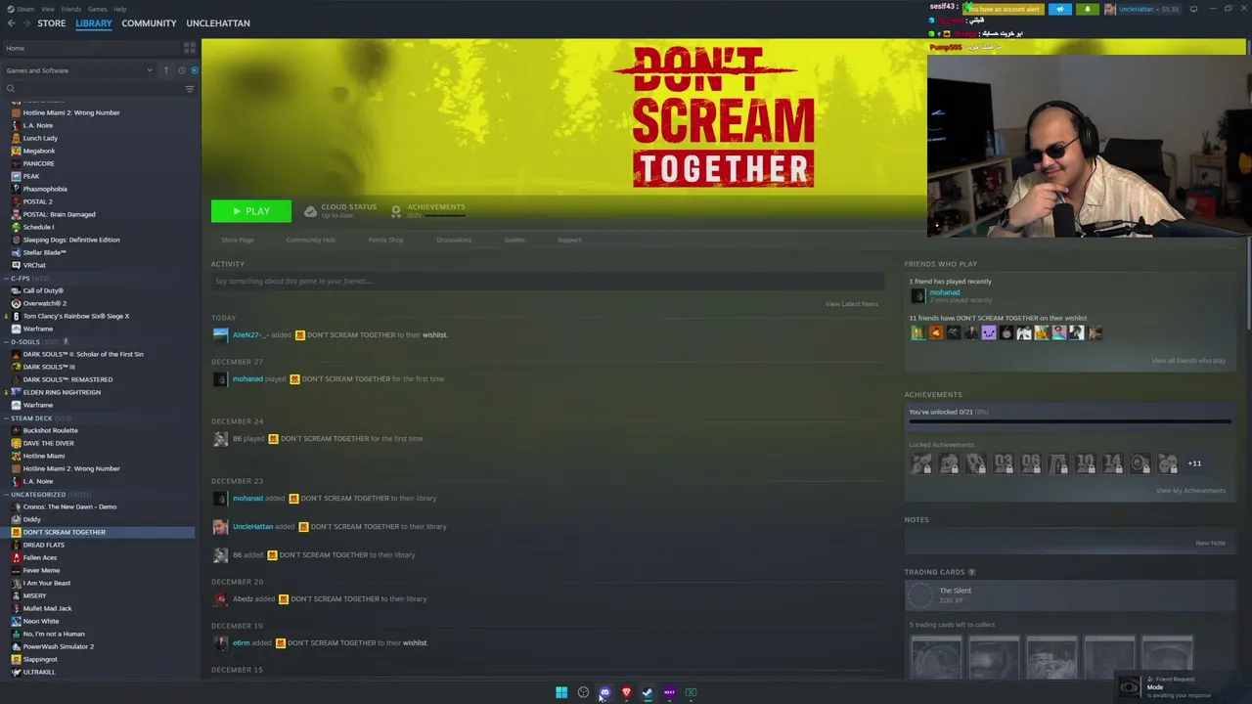The height and width of the screenshot is (704, 1252).
Task: Click the green PLAY button
Action: click(x=251, y=211)
